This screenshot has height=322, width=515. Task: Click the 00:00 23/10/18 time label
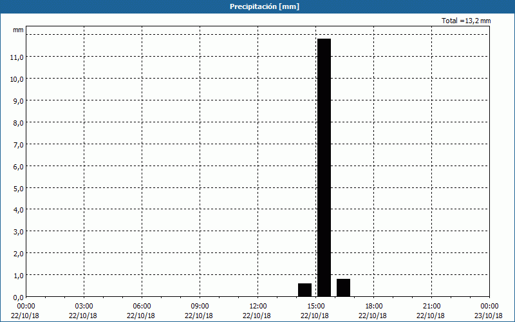coord(489,311)
